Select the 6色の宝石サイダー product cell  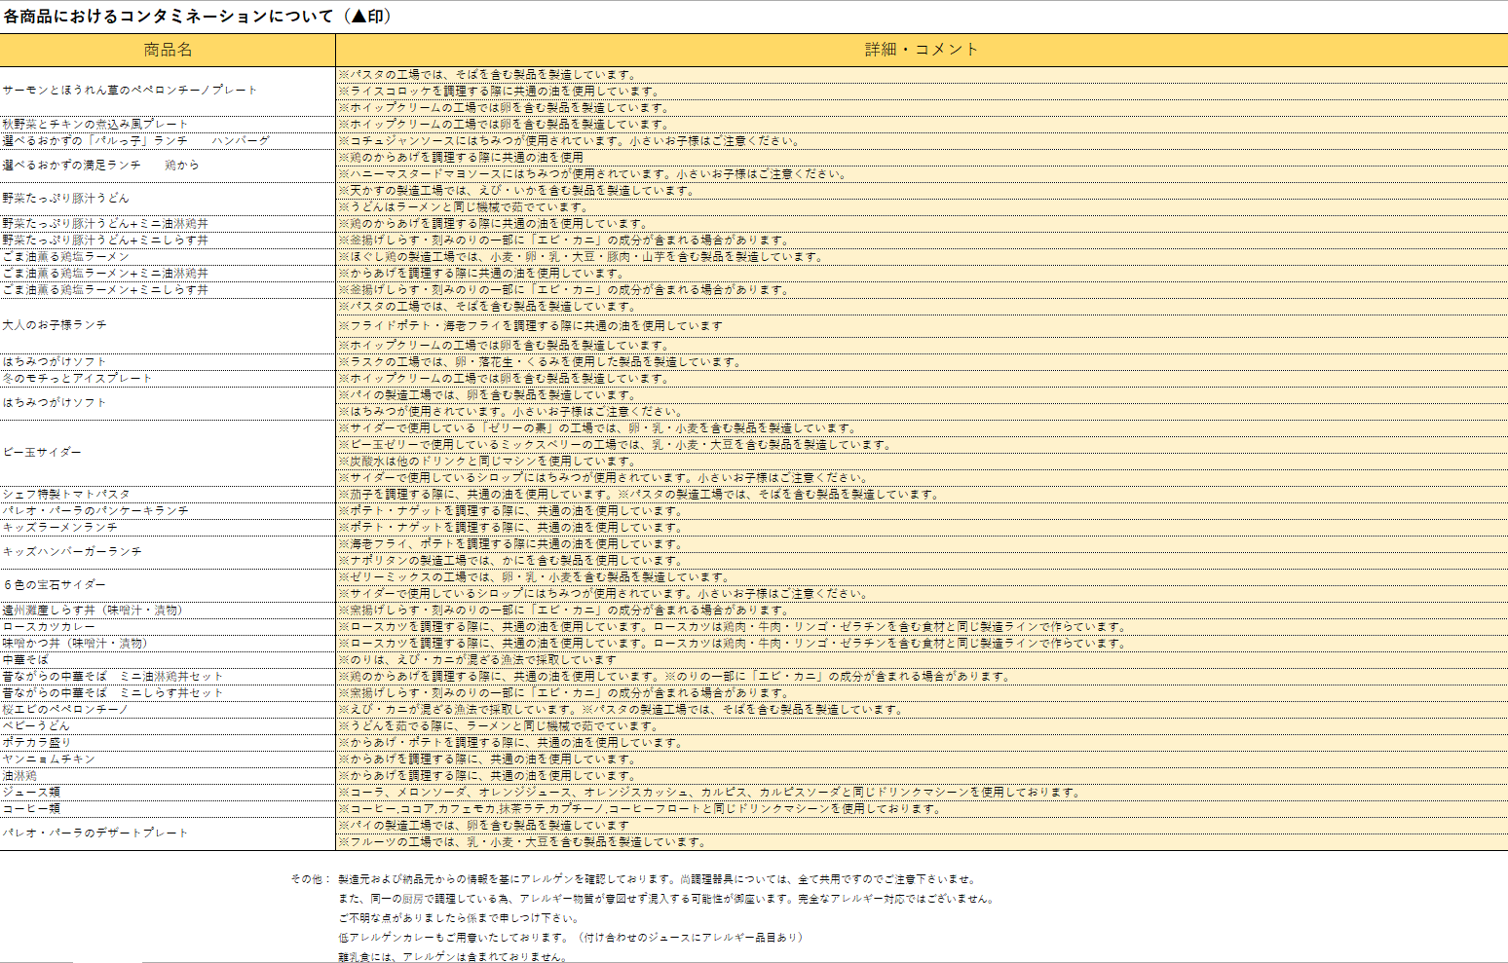55,585
